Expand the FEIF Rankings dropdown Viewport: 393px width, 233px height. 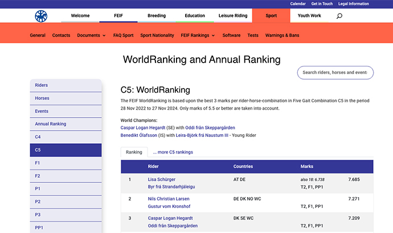(x=198, y=35)
